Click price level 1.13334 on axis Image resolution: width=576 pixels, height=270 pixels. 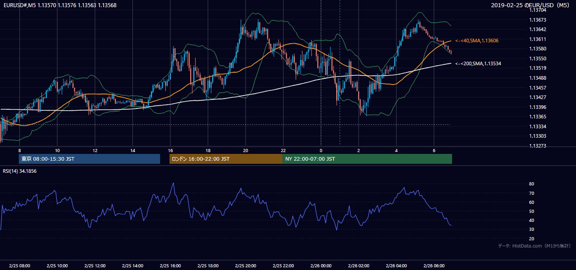click(538, 126)
